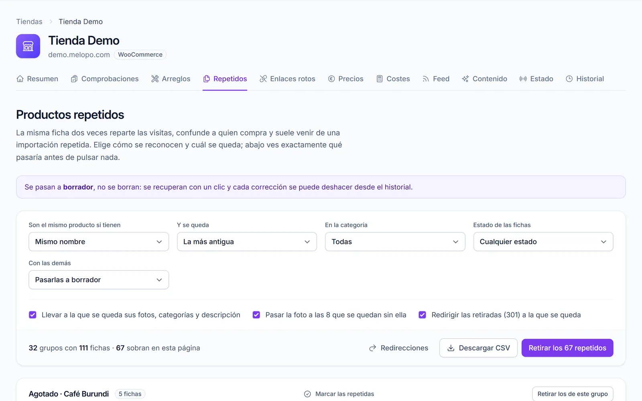Click the Contenido sparkles icon
This screenshot has width=642, height=401.
(x=465, y=79)
